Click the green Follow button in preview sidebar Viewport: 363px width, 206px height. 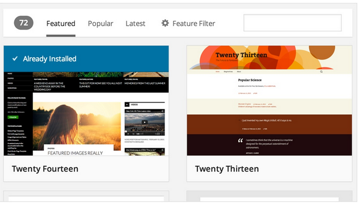click(13, 117)
